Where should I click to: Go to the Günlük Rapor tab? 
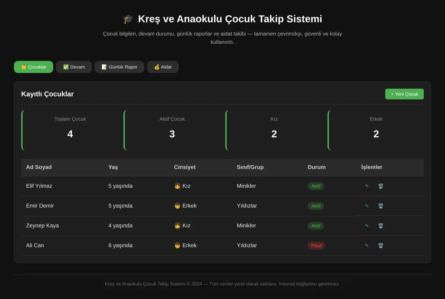click(x=119, y=67)
